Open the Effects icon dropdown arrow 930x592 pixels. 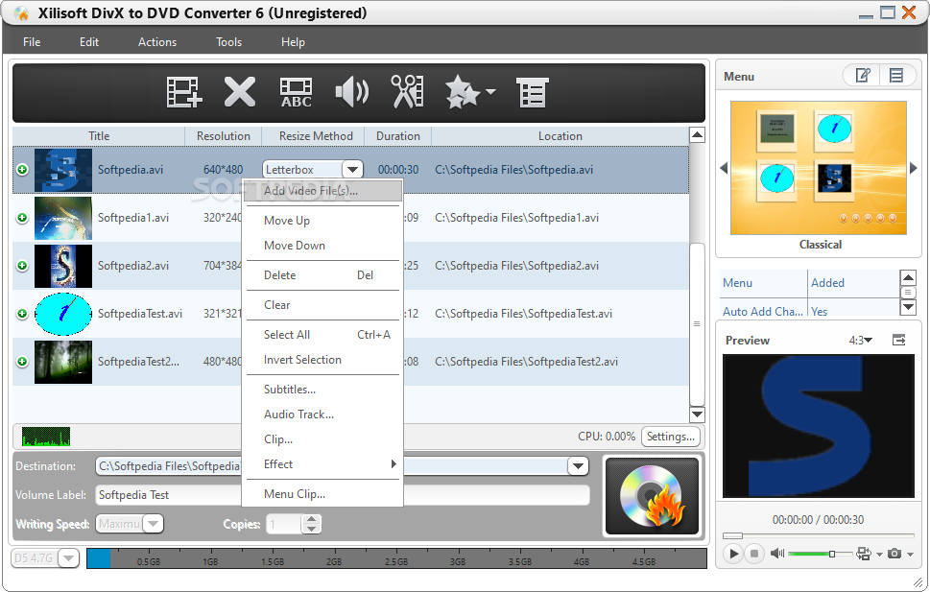tap(490, 91)
